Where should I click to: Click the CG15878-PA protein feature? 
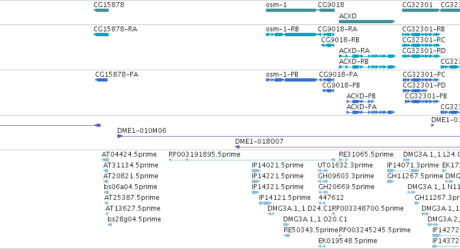pyautogui.click(x=101, y=80)
